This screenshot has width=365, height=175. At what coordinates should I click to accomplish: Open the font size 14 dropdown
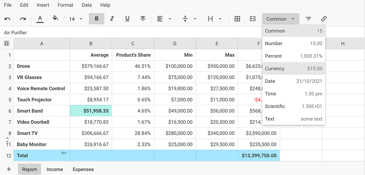tap(76, 19)
